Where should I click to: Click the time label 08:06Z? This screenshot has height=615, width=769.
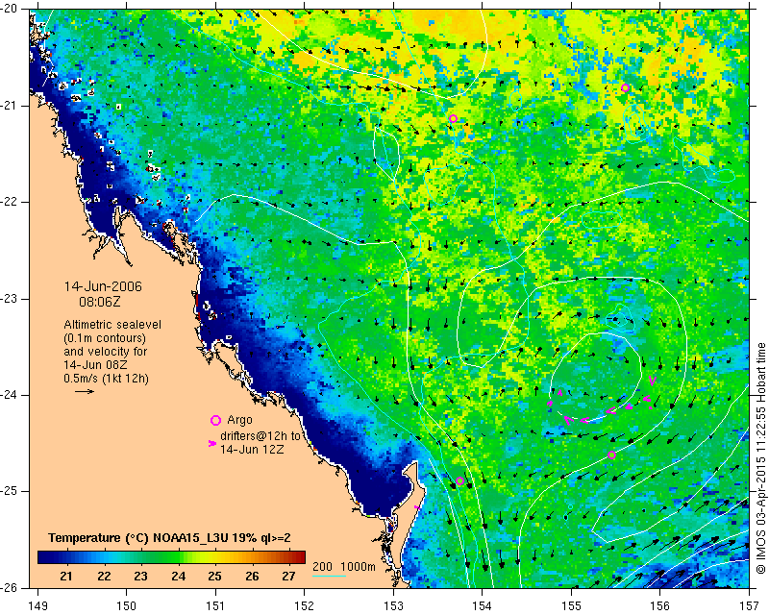pyautogui.click(x=100, y=302)
